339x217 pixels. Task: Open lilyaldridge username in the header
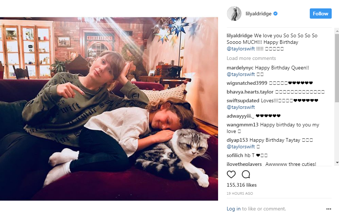click(258, 14)
